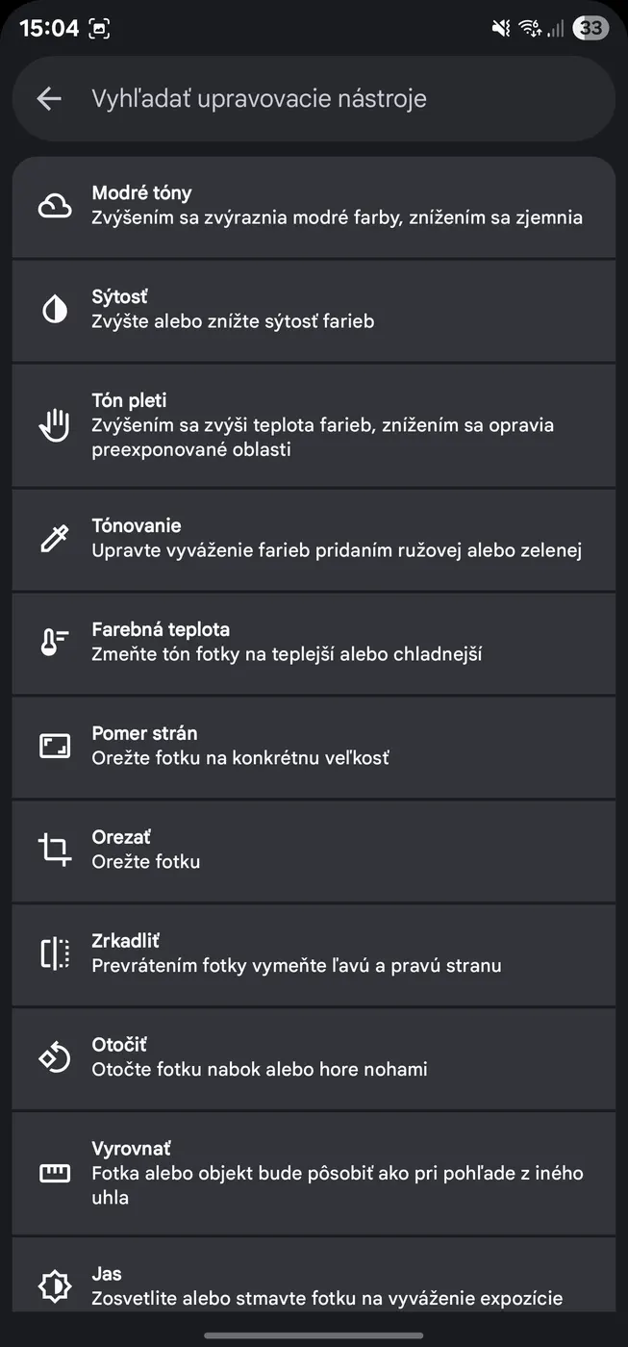Viewport: 628px width, 1347px height.
Task: Tap the Jas brightness icon
Action: [x=55, y=1285]
